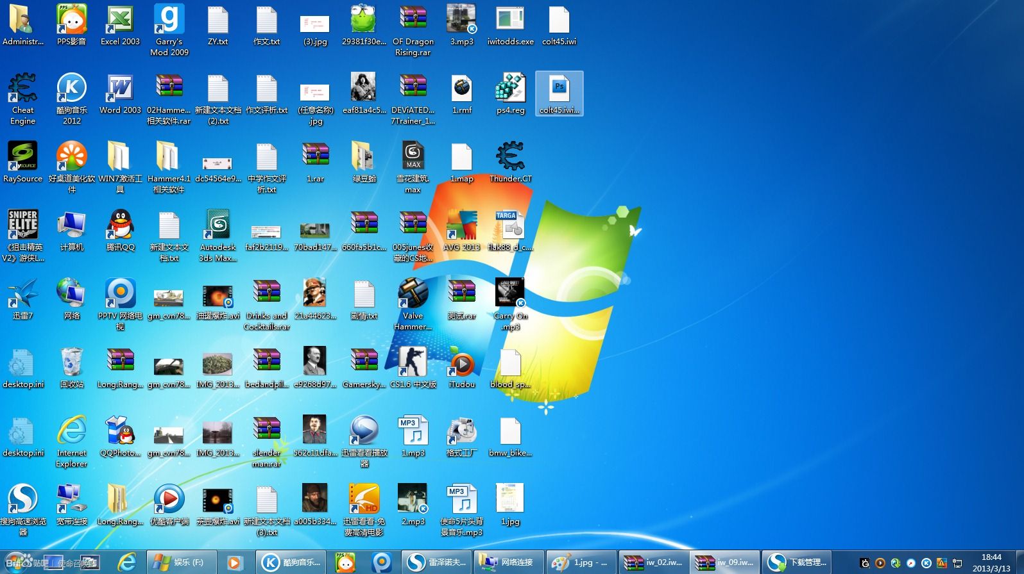Viewport: 1024px width, 574px height.
Task: Open 酷狗音乐 2012 desktop shortcut
Action: pyautogui.click(x=72, y=99)
